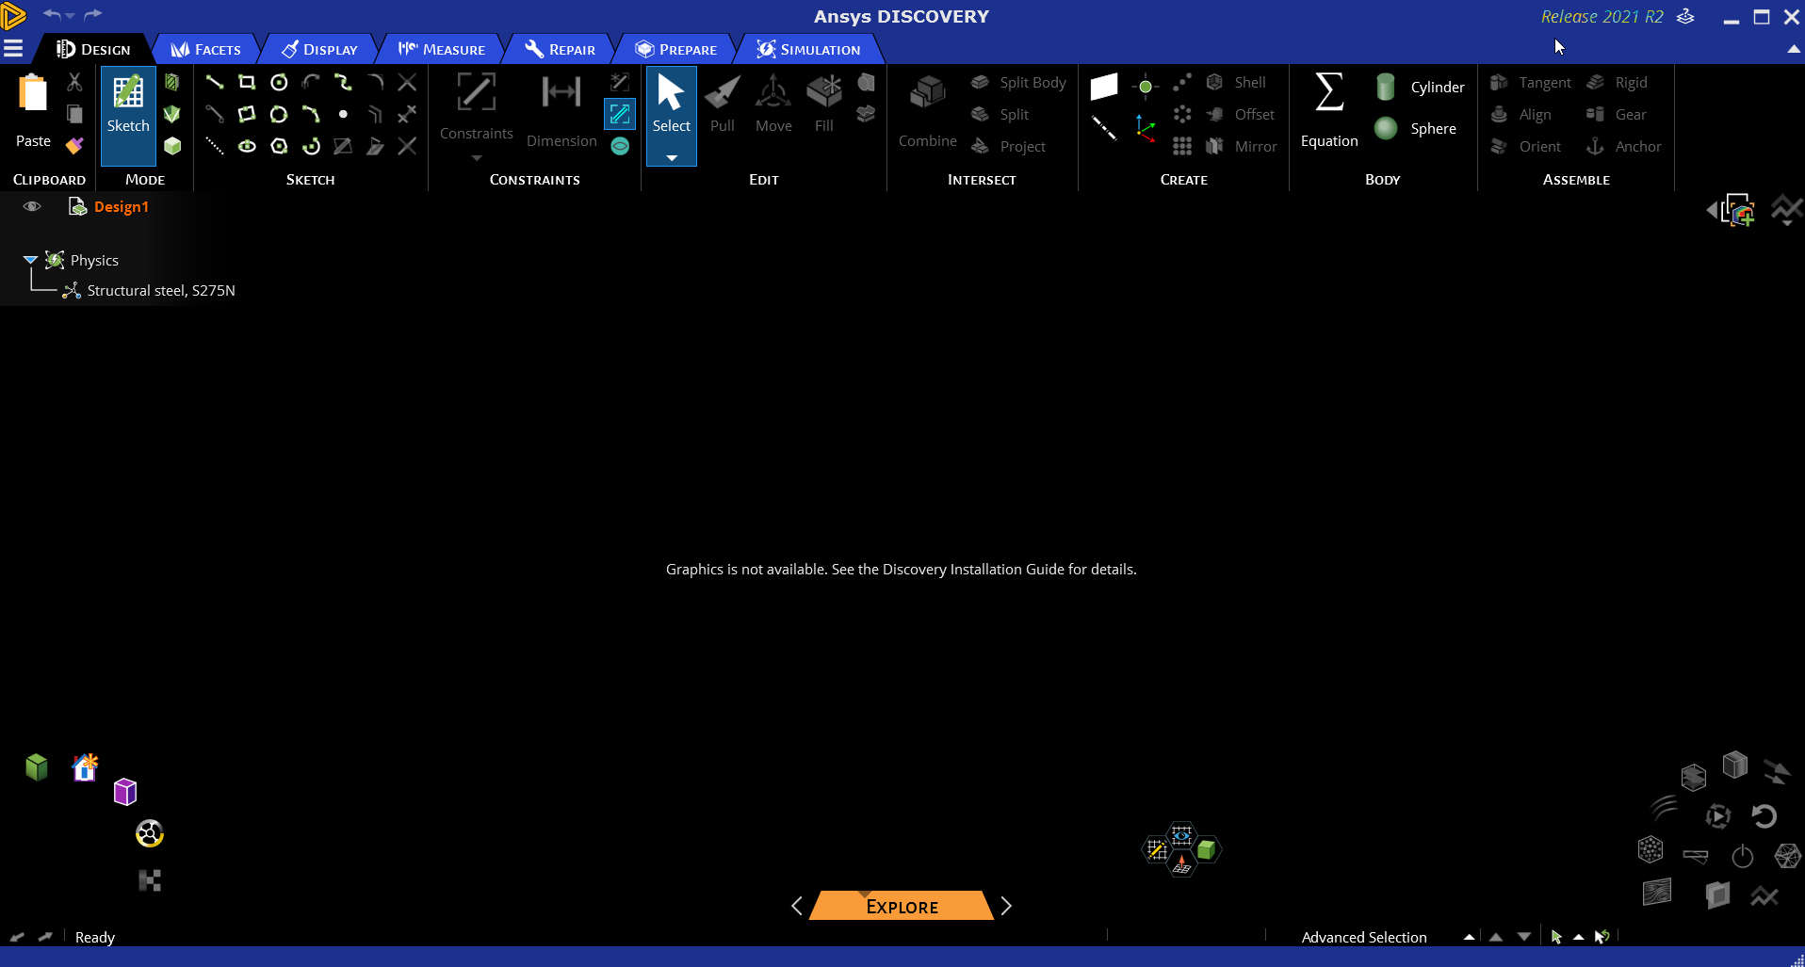Click Split Body in Intersect group
1805x967 pixels.
[x=1018, y=82]
